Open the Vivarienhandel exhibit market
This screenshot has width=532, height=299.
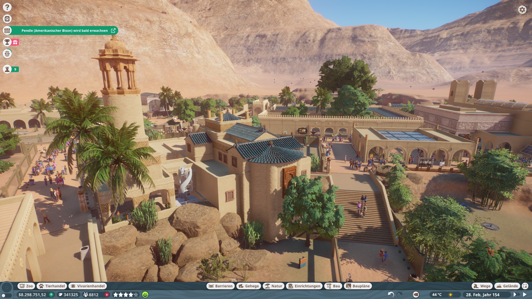[x=88, y=286]
